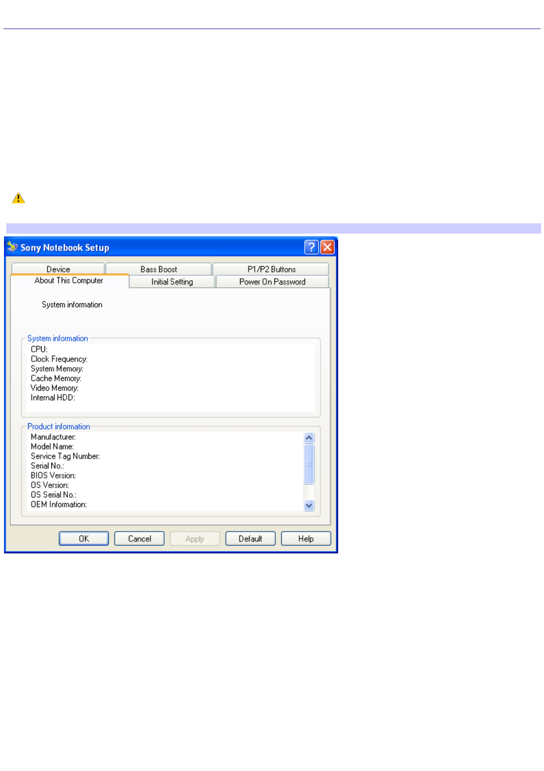Screen dimensions: 544x771
Task: Open Help from the bottom button row
Action: point(306,539)
